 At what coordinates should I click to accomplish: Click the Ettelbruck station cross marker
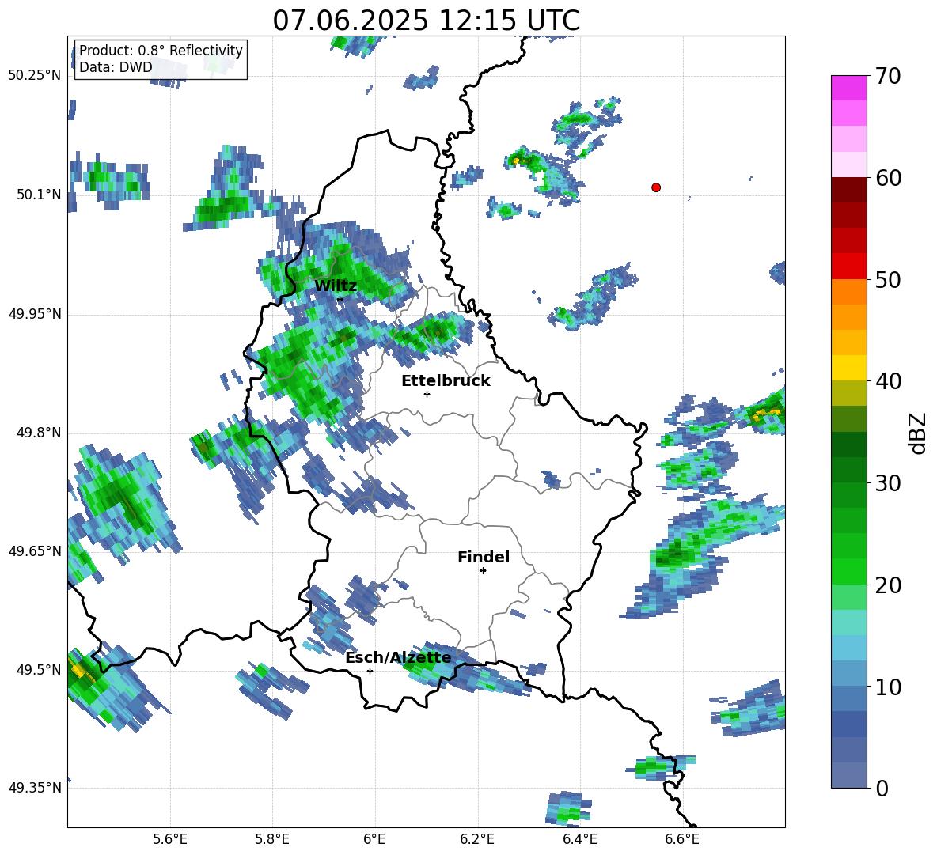pyautogui.click(x=427, y=394)
